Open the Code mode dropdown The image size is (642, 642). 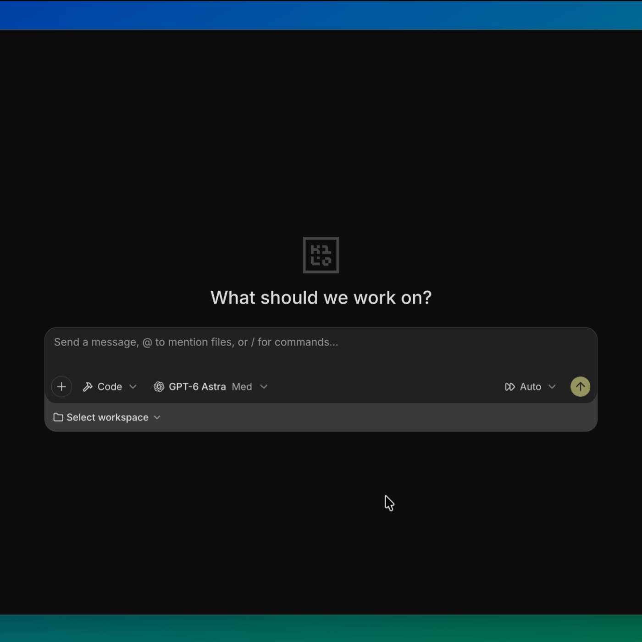coord(110,387)
